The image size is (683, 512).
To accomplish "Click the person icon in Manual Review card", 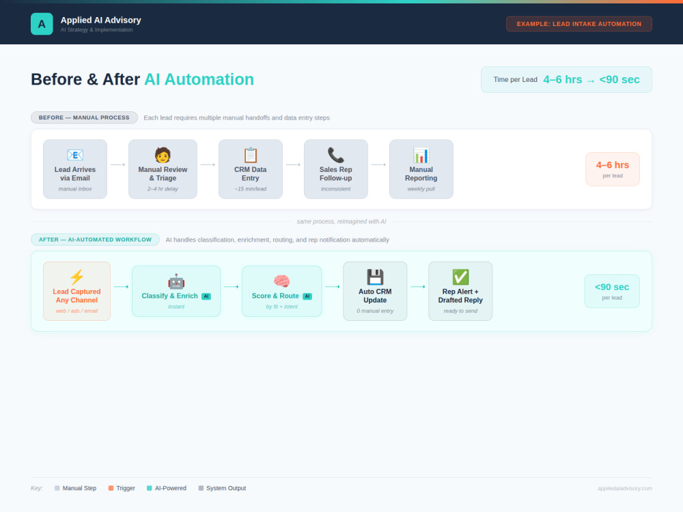I will click(163, 155).
